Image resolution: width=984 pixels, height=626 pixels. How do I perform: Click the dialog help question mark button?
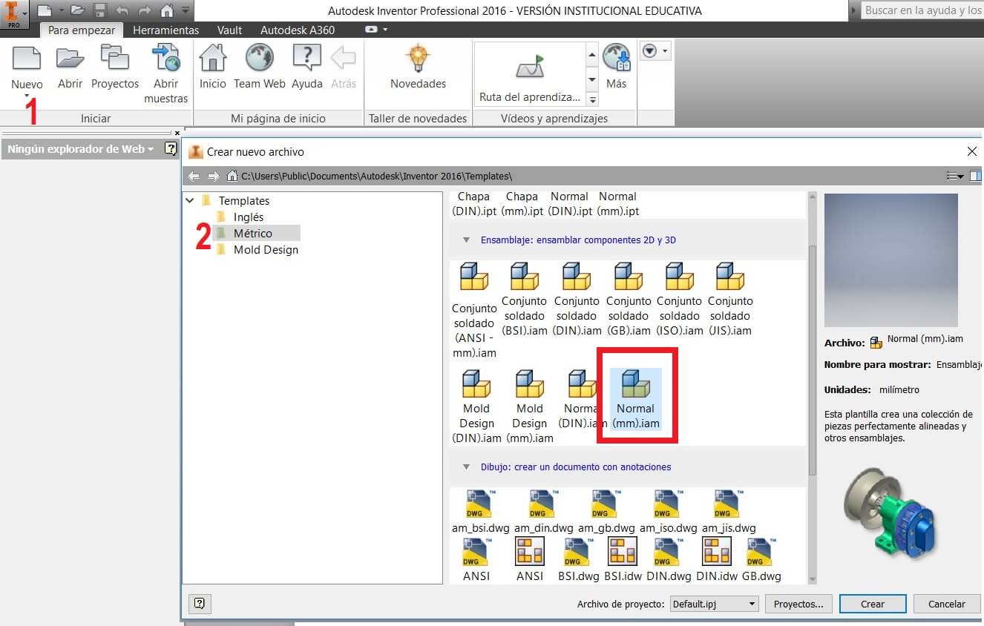(x=200, y=604)
